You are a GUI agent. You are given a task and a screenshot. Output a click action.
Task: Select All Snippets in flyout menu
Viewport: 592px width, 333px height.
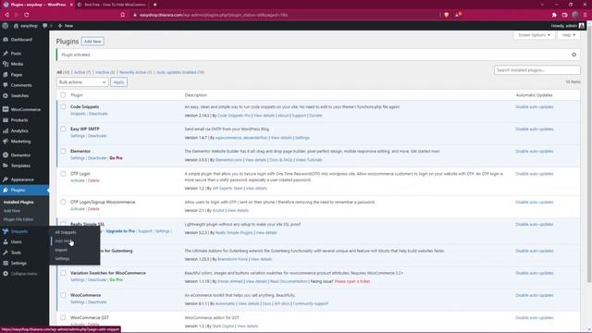tap(66, 232)
